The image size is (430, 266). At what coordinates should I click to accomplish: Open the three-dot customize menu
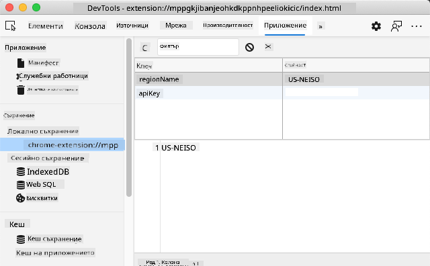417,26
